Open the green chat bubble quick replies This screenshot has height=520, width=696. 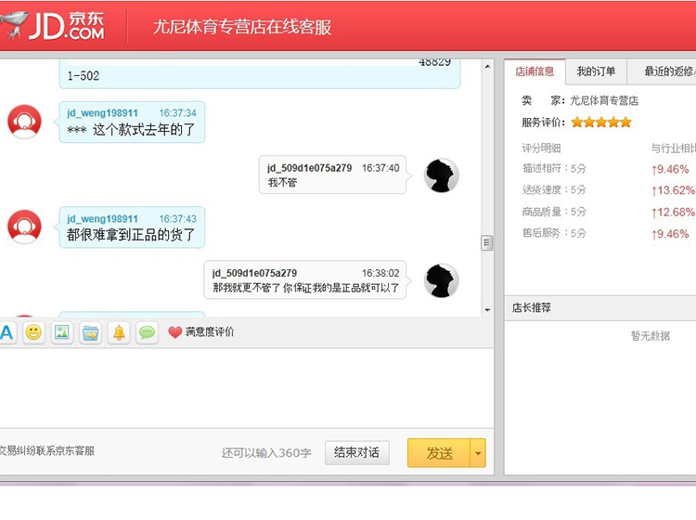(x=147, y=332)
